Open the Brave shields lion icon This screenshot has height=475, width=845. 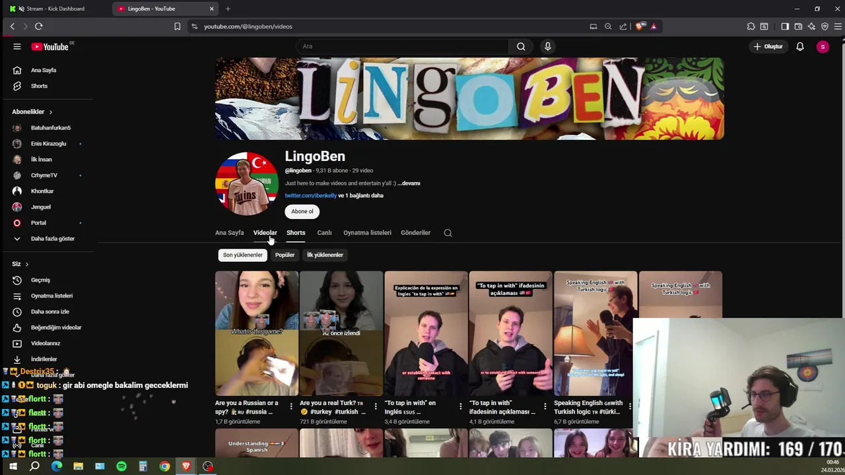(640, 26)
